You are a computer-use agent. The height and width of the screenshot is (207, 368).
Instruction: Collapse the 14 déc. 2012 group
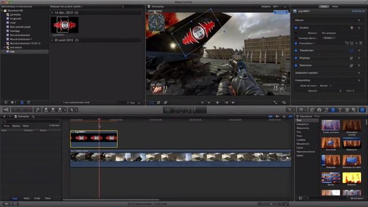(x=52, y=13)
